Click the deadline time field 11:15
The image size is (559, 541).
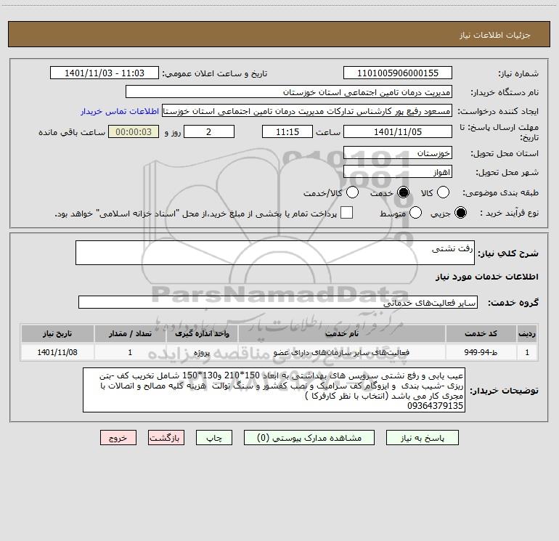tap(287, 131)
